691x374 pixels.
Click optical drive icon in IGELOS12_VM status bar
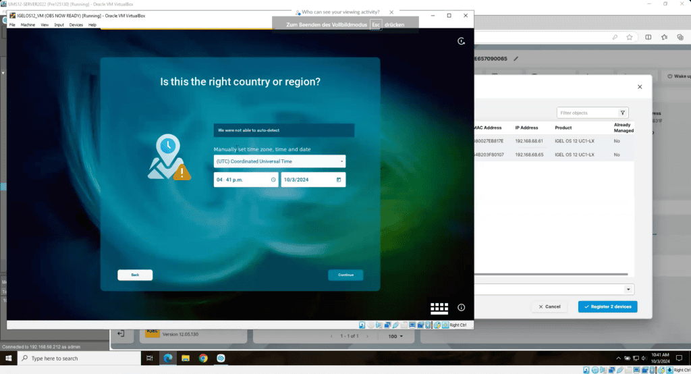point(370,325)
